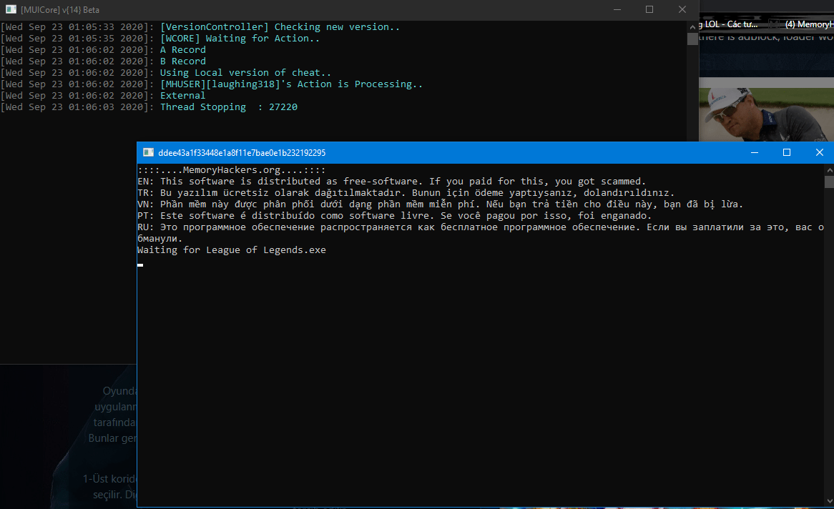
Task: Click the 'RU: Это программное обеспечение' line
Action: tap(481, 233)
